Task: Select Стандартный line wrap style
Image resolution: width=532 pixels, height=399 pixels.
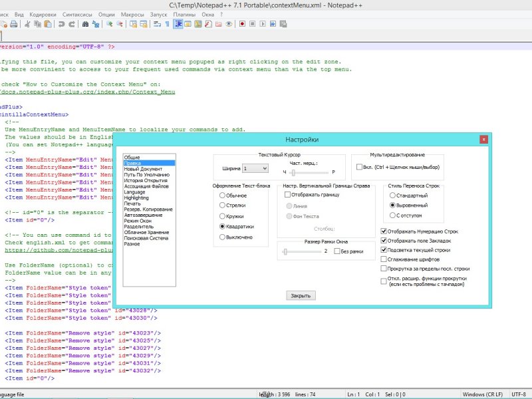Action: (x=392, y=196)
